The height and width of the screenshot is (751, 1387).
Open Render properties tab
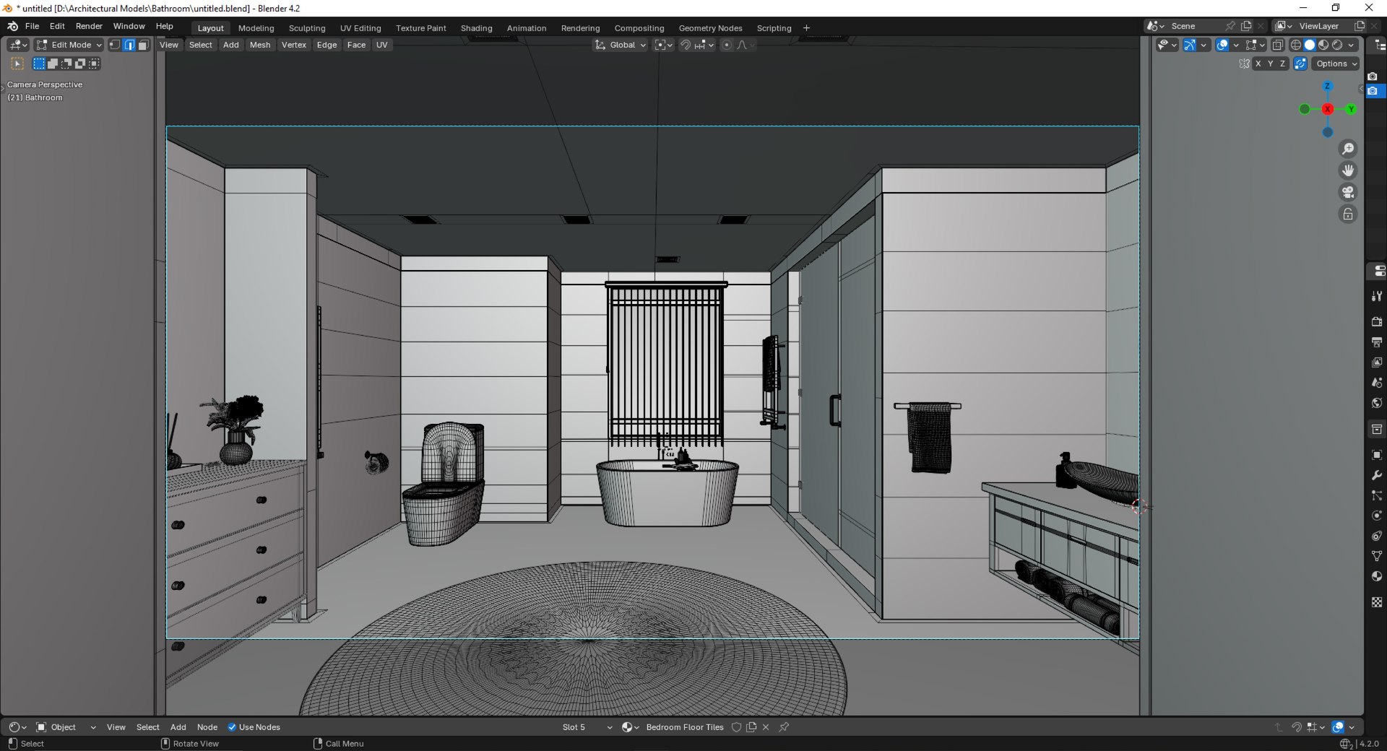point(1377,321)
